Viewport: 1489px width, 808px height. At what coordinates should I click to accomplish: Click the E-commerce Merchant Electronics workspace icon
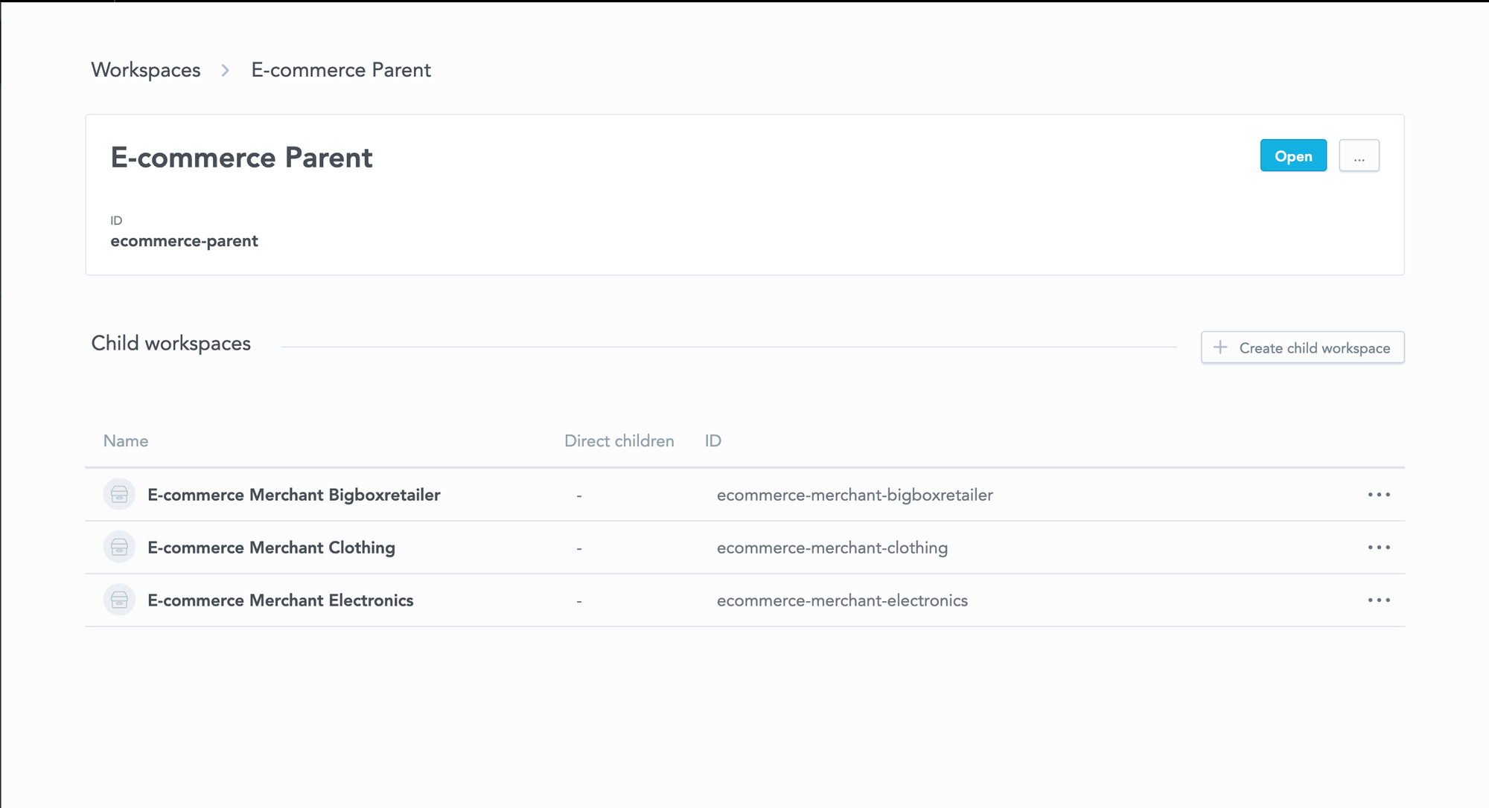tap(119, 600)
